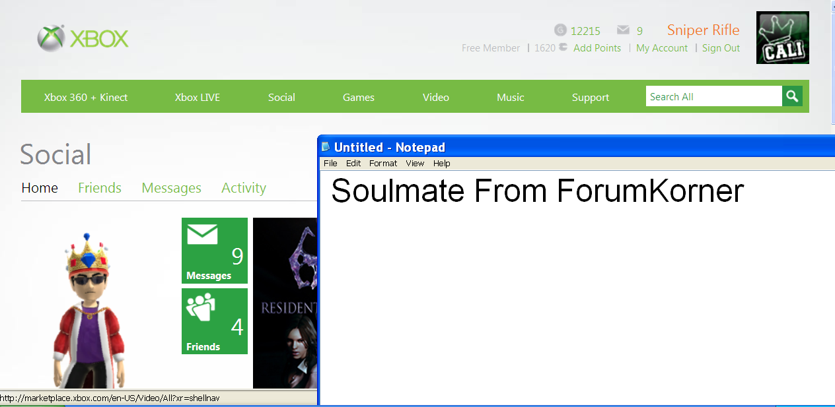Click the CALI gamer picture
The image size is (835, 407).
[782, 38]
